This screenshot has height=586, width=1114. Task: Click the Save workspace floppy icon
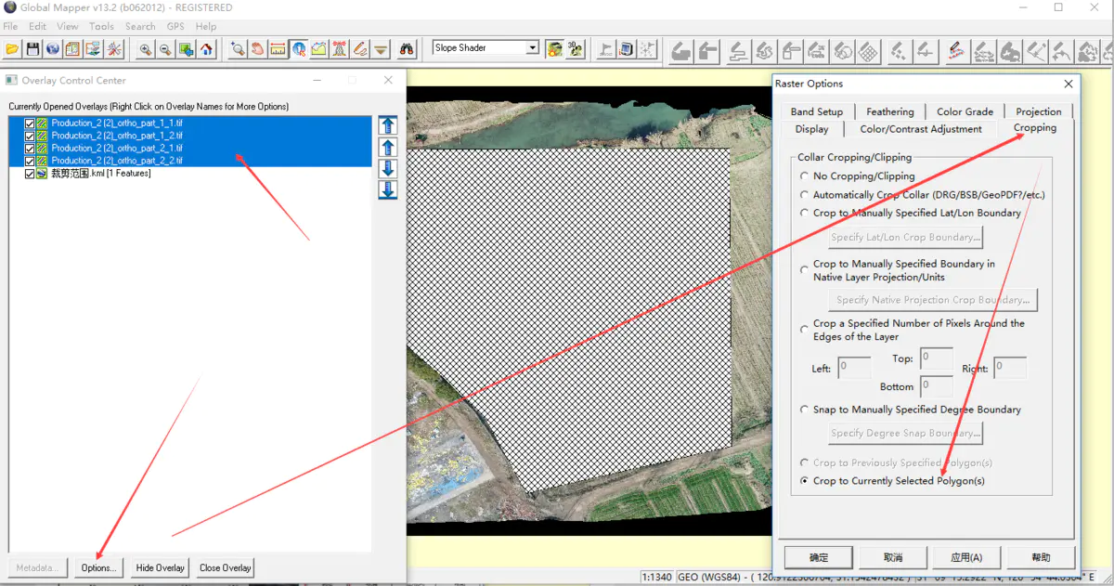[33, 48]
